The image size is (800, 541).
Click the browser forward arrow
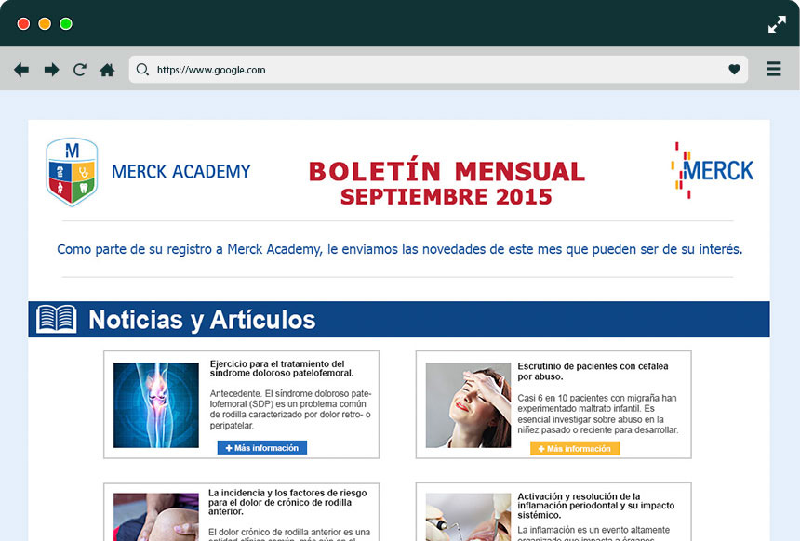[x=51, y=70]
